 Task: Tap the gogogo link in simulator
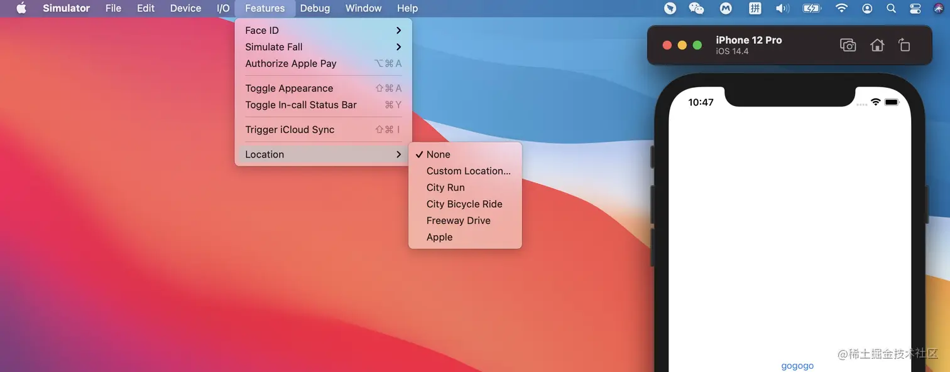797,366
